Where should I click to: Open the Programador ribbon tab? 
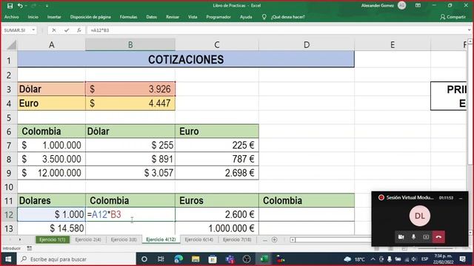pyautogui.click(x=218, y=17)
